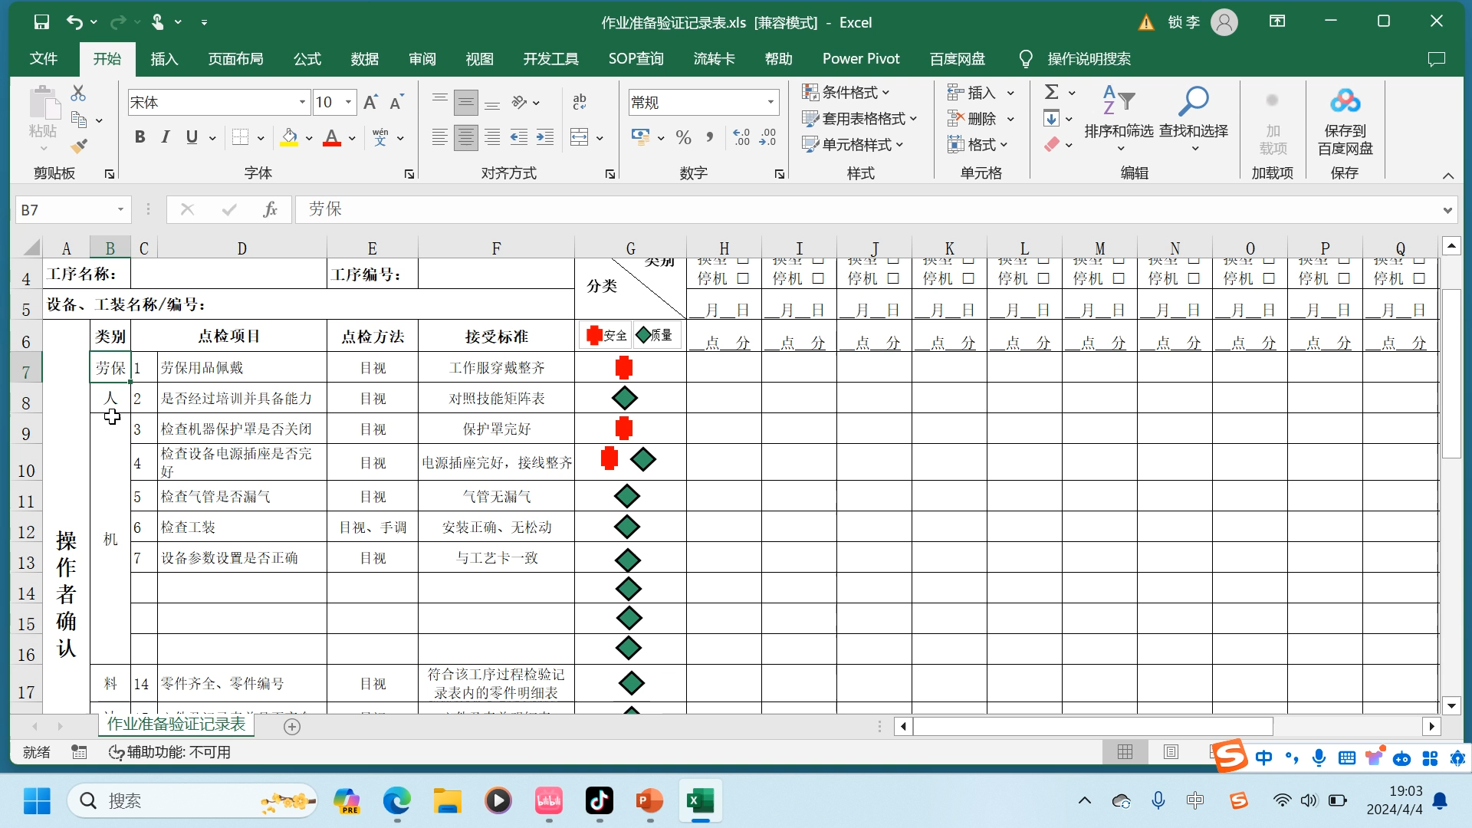Click the 套用表格格式 format as table icon
The height and width of the screenshot is (828, 1472).
click(x=859, y=118)
